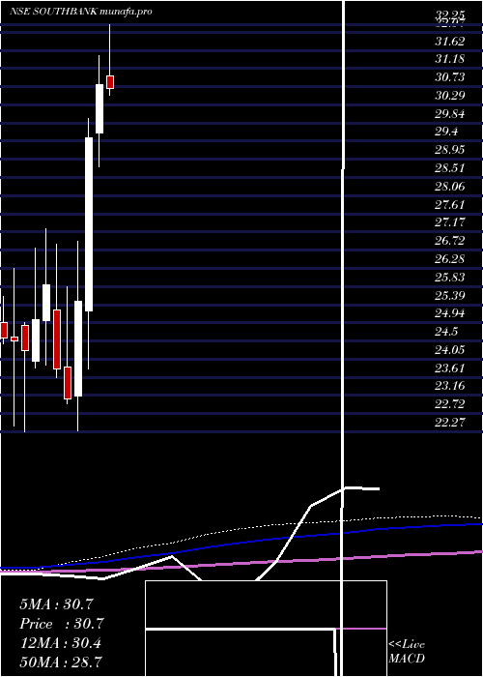Select the 24.05 price axis label
The height and width of the screenshot is (677, 483).
[x=450, y=350]
